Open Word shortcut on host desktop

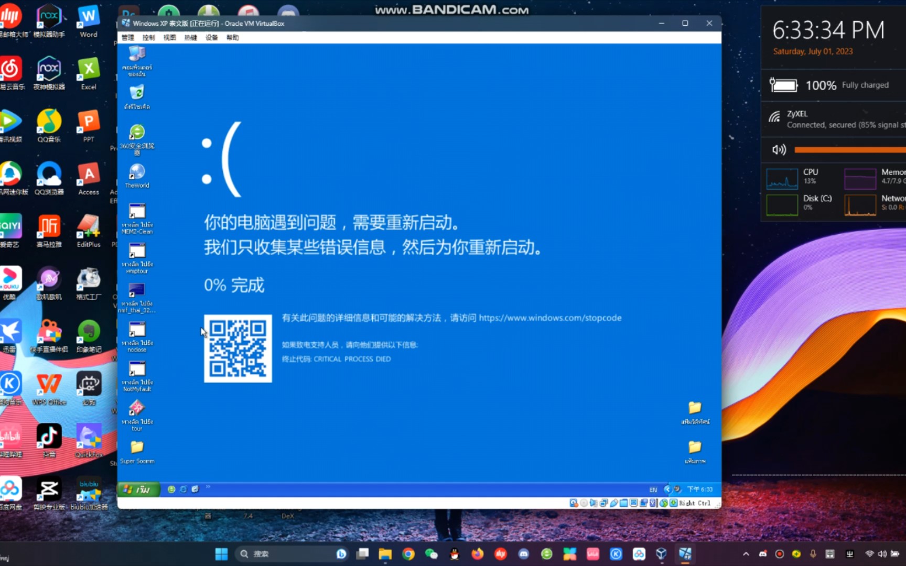coord(89,23)
